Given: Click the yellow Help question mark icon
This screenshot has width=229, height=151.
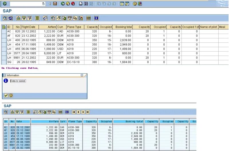Looking at the screenshot, I should [135, 4].
